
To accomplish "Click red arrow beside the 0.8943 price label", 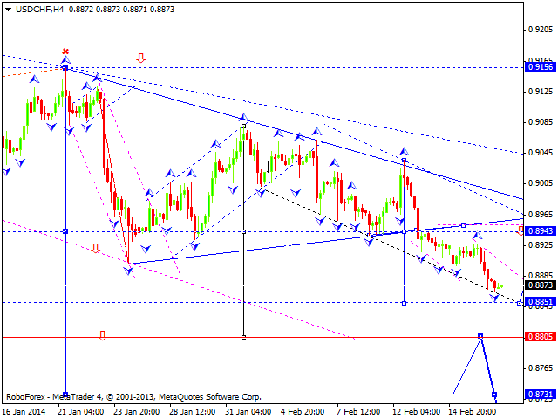I will tap(521, 230).
